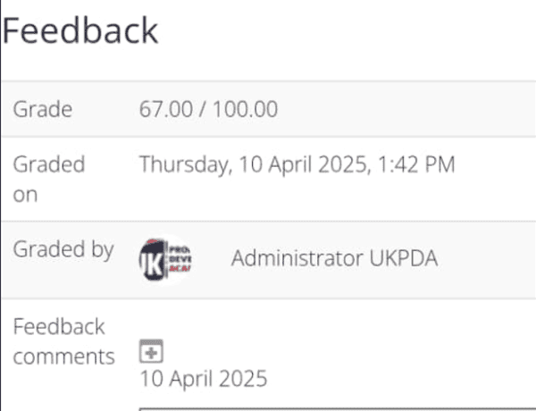Click the word comments in the label
Image resolution: width=536 pixels, height=411 pixels.
tap(63, 356)
